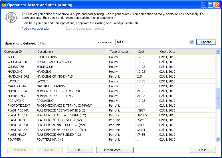Click the Add a new operation link

(x=36, y=29)
